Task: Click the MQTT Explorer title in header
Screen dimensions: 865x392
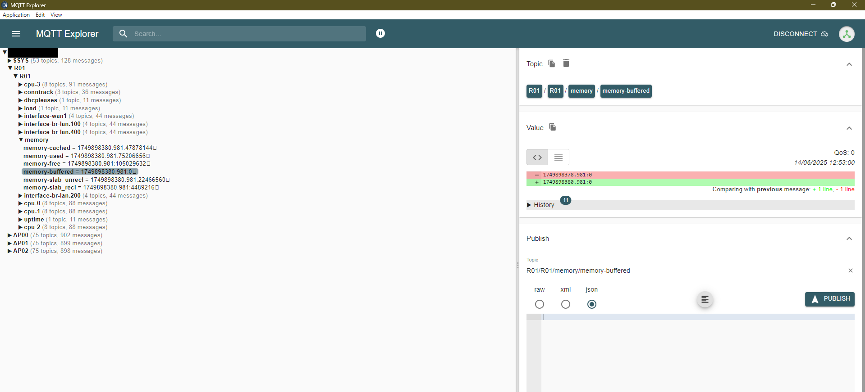Action: 67,34
